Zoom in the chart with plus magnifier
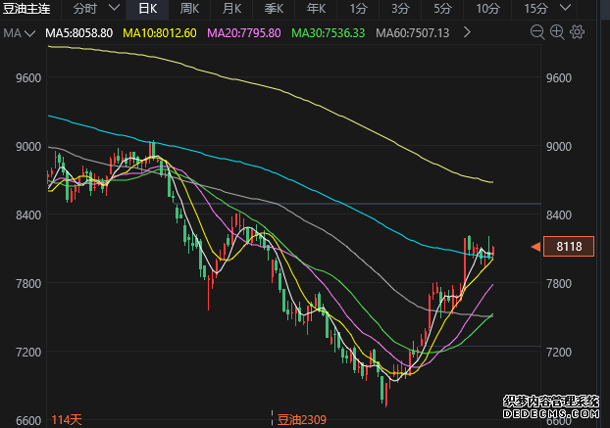 point(557,32)
